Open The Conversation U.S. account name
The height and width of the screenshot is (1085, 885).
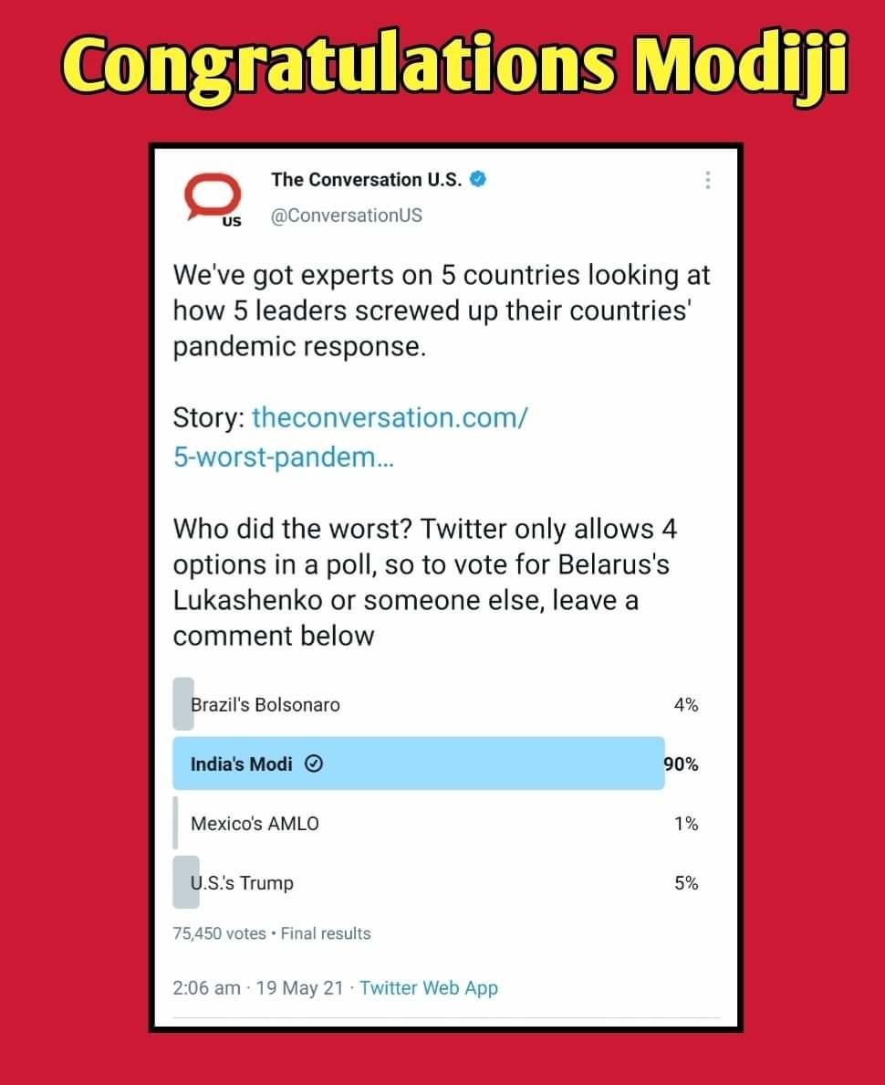367,179
